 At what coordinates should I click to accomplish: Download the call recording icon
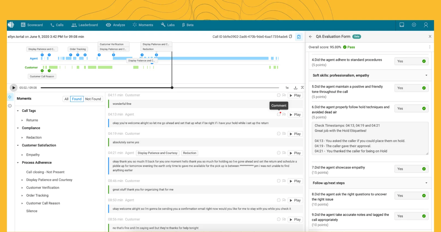click(295, 88)
